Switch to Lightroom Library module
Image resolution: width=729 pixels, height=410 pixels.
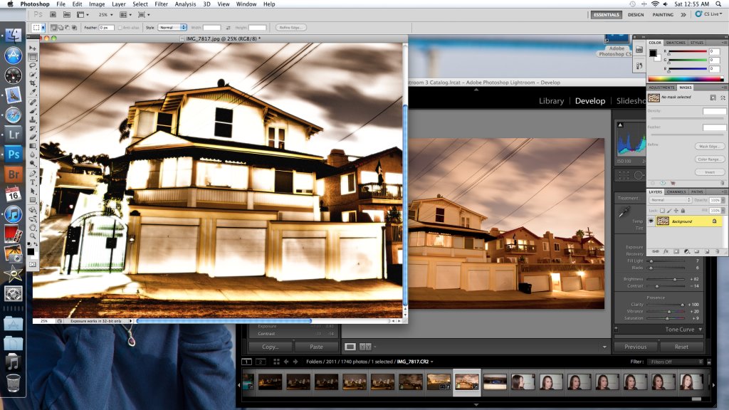point(552,101)
